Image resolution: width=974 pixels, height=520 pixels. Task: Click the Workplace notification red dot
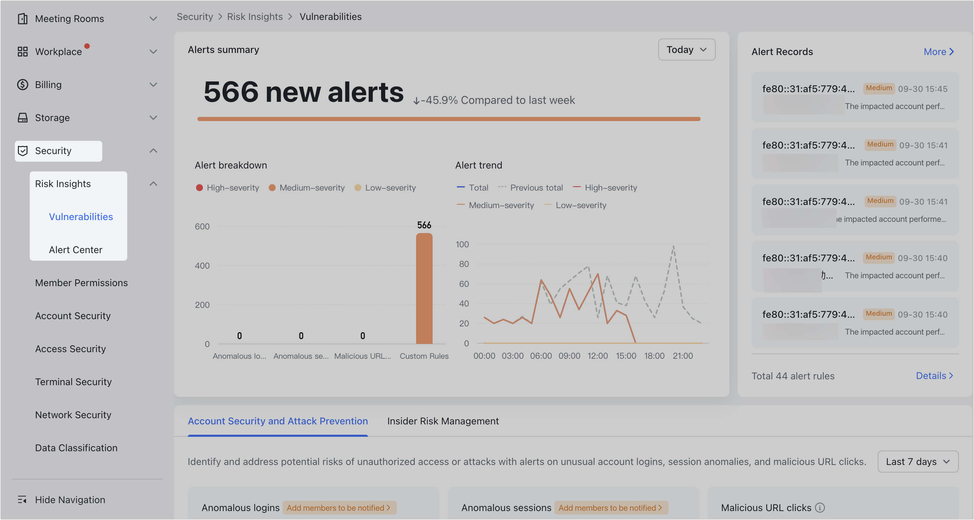(x=87, y=46)
